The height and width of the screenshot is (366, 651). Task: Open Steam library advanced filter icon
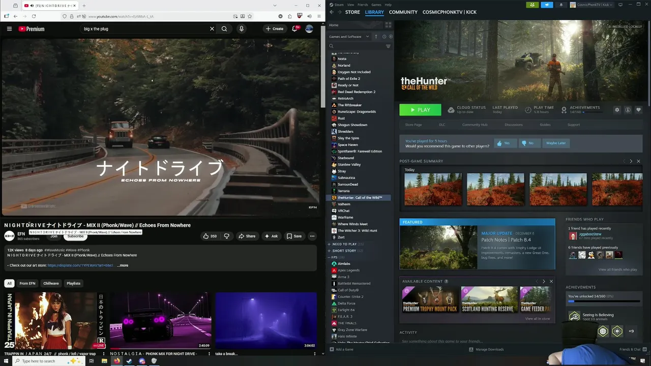pos(388,46)
